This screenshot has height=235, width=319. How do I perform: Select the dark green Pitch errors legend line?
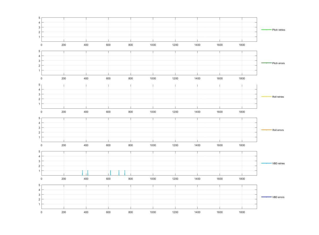point(266,63)
